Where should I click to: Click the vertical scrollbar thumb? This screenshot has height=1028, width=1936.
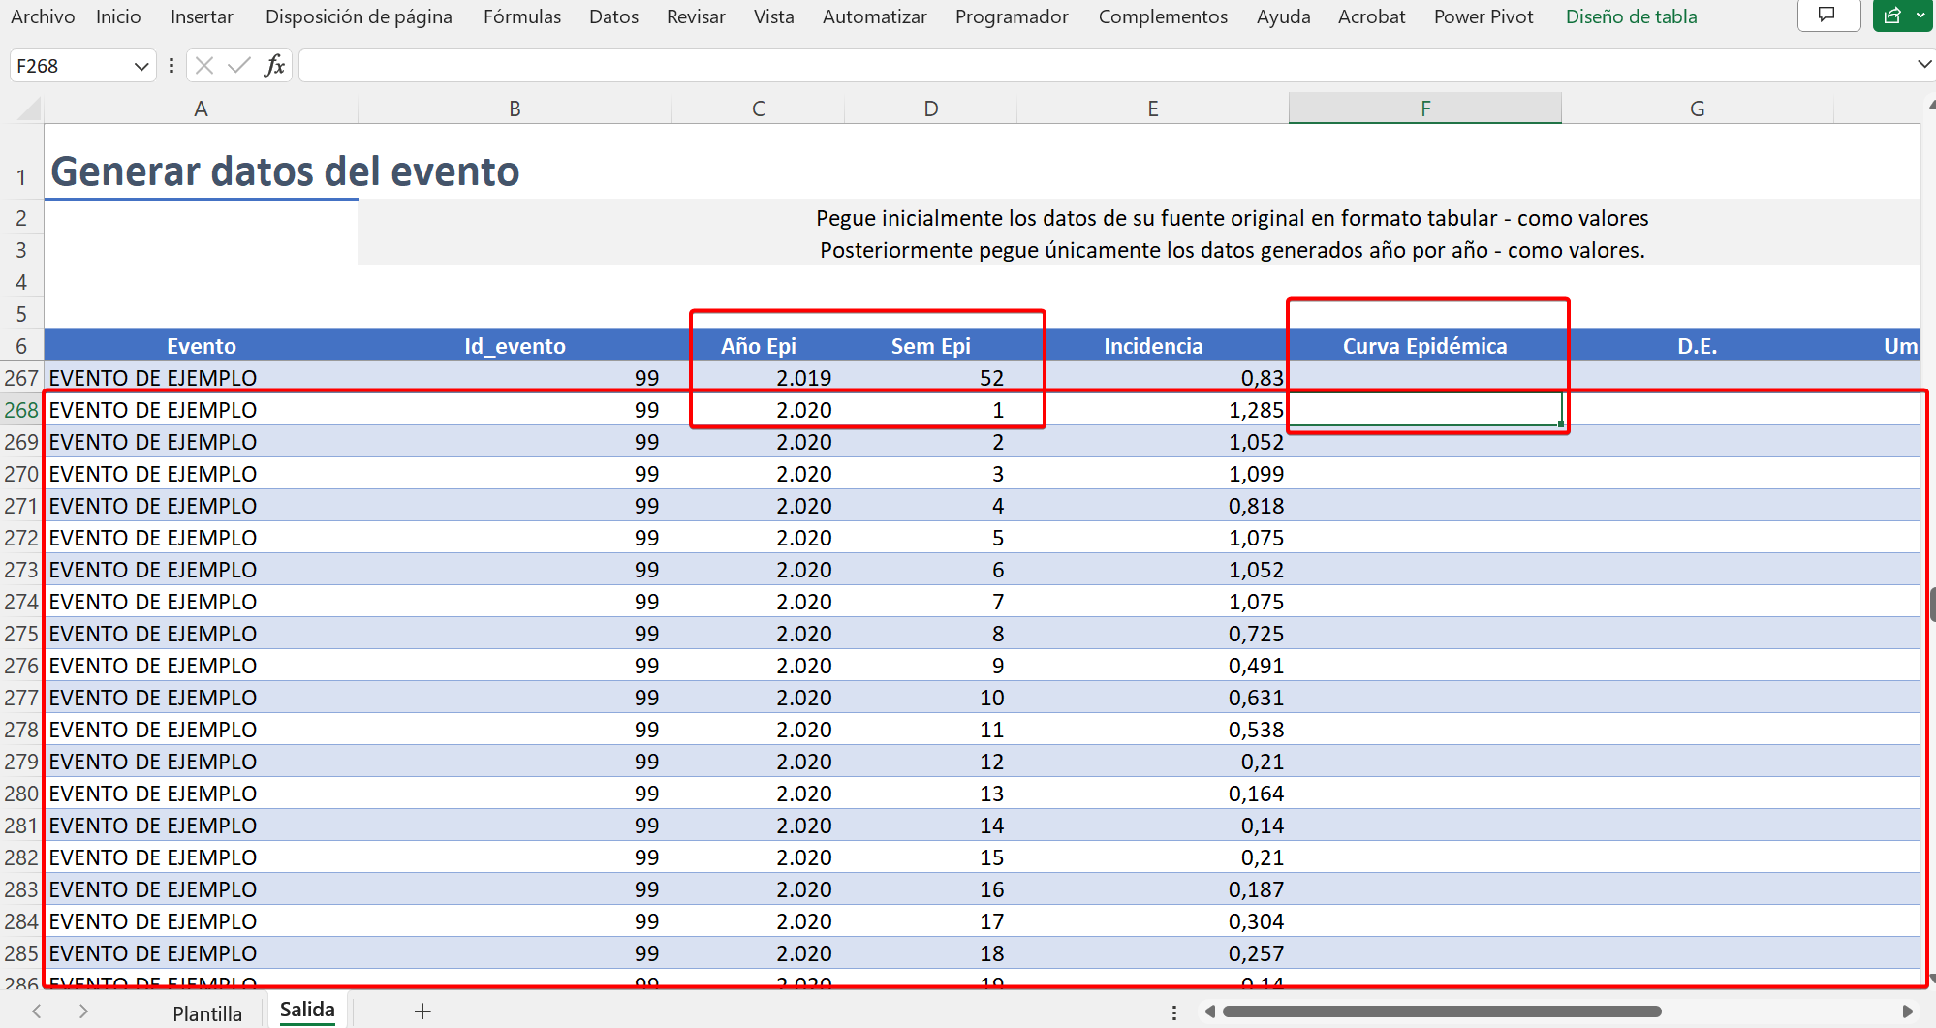pos(1932,605)
